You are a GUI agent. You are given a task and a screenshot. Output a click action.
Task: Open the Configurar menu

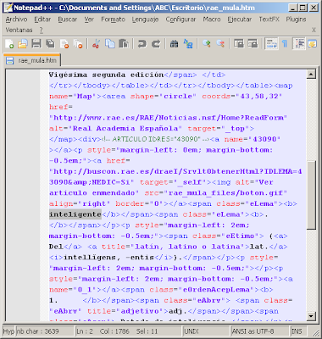pos(180,19)
